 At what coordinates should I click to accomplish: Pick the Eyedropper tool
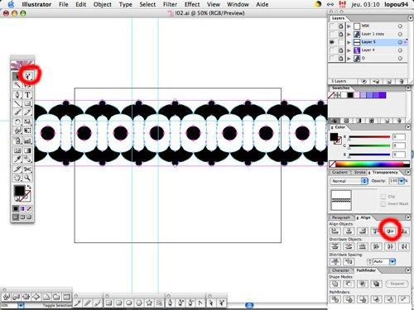coord(17,160)
